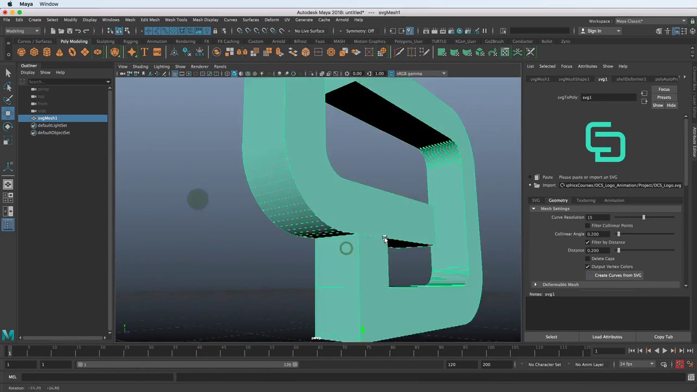This screenshot has width=697, height=392.
Task: Enable Filter Collinear Points checkbox
Action: tap(588, 225)
